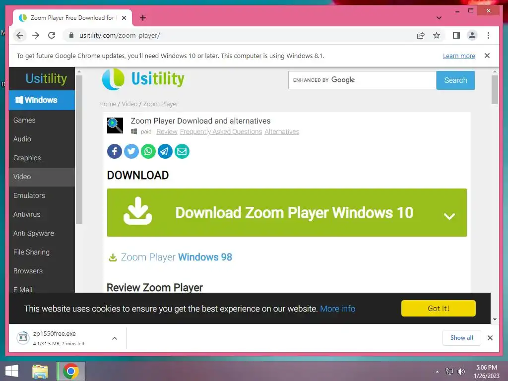
Task: Open the Video category
Action: tap(42, 177)
